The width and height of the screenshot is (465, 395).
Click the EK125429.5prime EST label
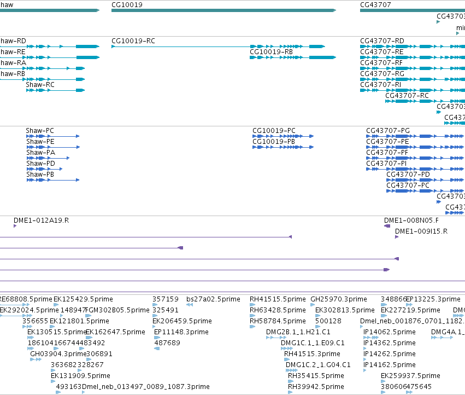[83, 299]
